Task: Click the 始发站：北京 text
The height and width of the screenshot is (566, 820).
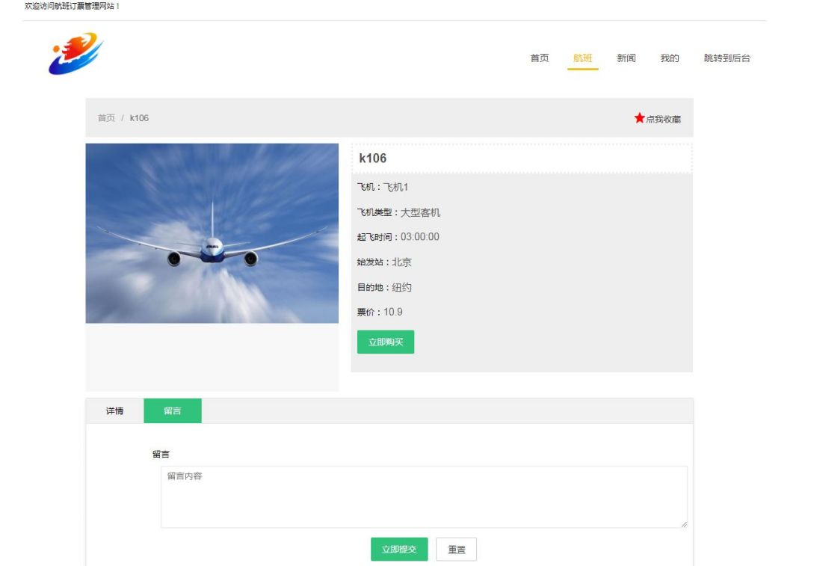Action: pos(384,262)
